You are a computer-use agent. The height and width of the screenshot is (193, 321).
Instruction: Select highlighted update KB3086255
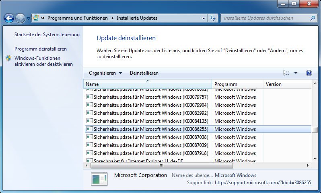[198, 129]
